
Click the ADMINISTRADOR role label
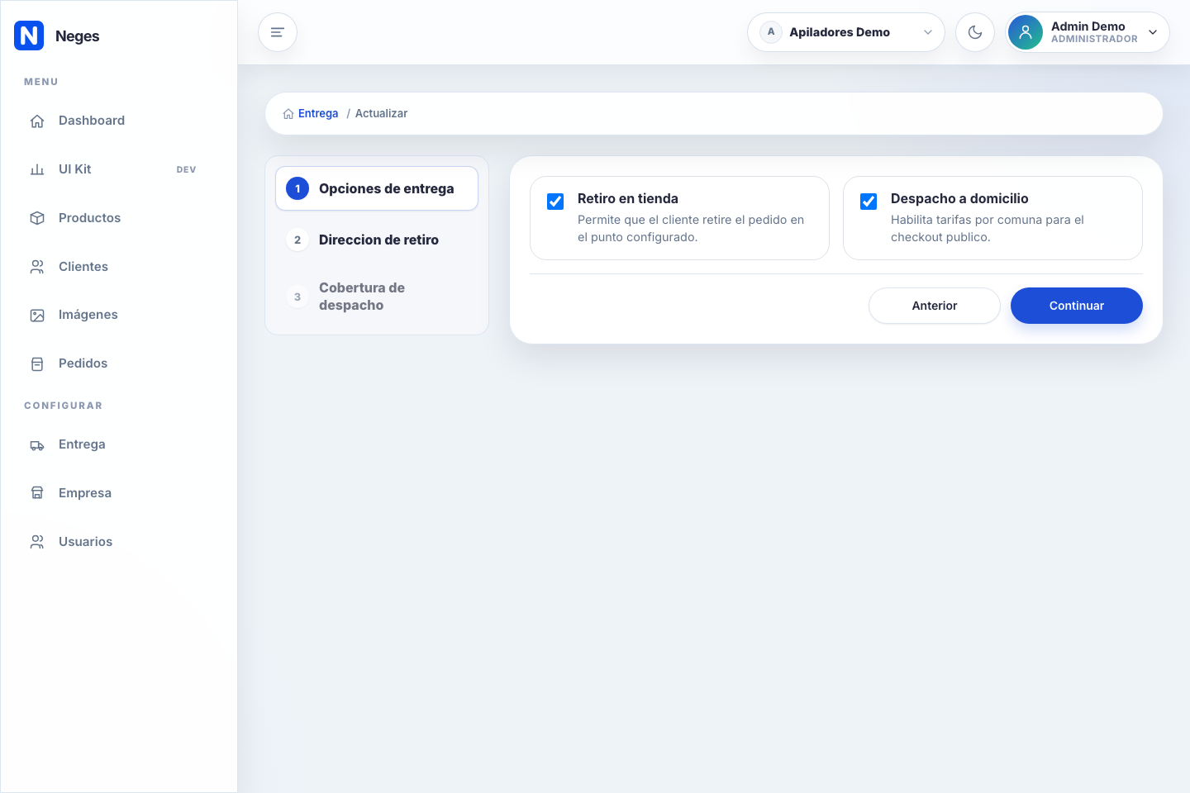1094,39
